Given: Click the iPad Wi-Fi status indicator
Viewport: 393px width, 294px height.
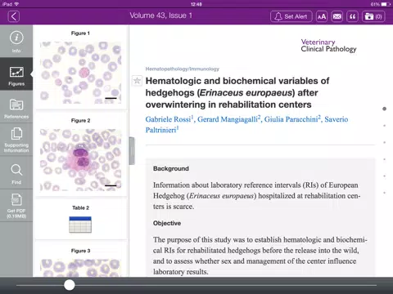Looking at the screenshot, I should point(11,4).
